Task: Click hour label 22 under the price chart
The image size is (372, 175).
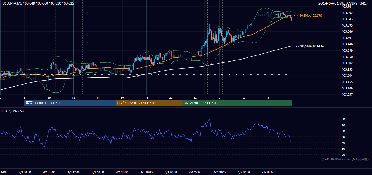Action: click(x=195, y=97)
